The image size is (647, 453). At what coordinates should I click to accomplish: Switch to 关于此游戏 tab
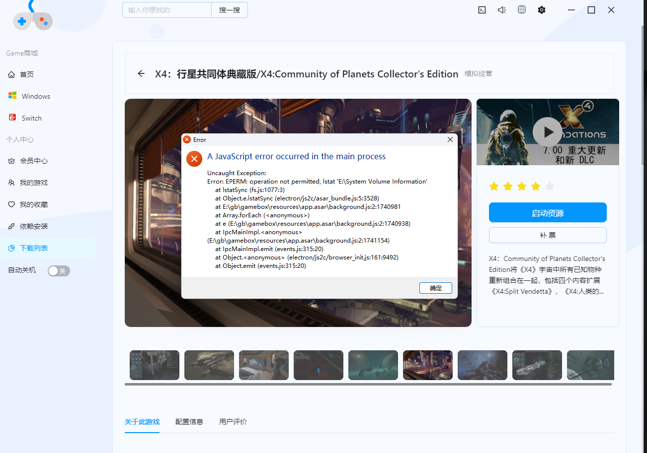142,422
